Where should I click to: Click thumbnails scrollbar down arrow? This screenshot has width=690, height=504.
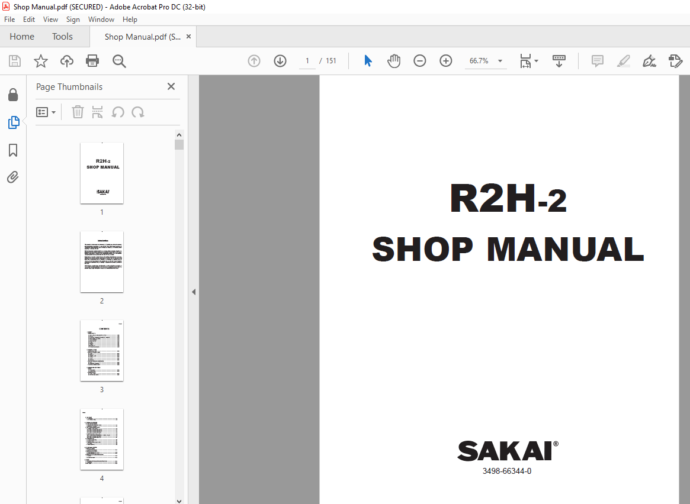click(179, 500)
